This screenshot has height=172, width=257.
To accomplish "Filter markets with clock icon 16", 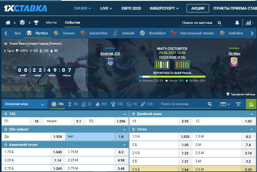I will (x=132, y=104).
